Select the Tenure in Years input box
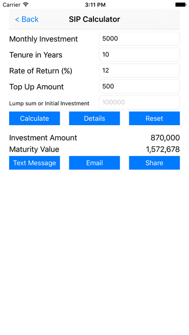This screenshot has width=189, height=335. (x=139, y=55)
